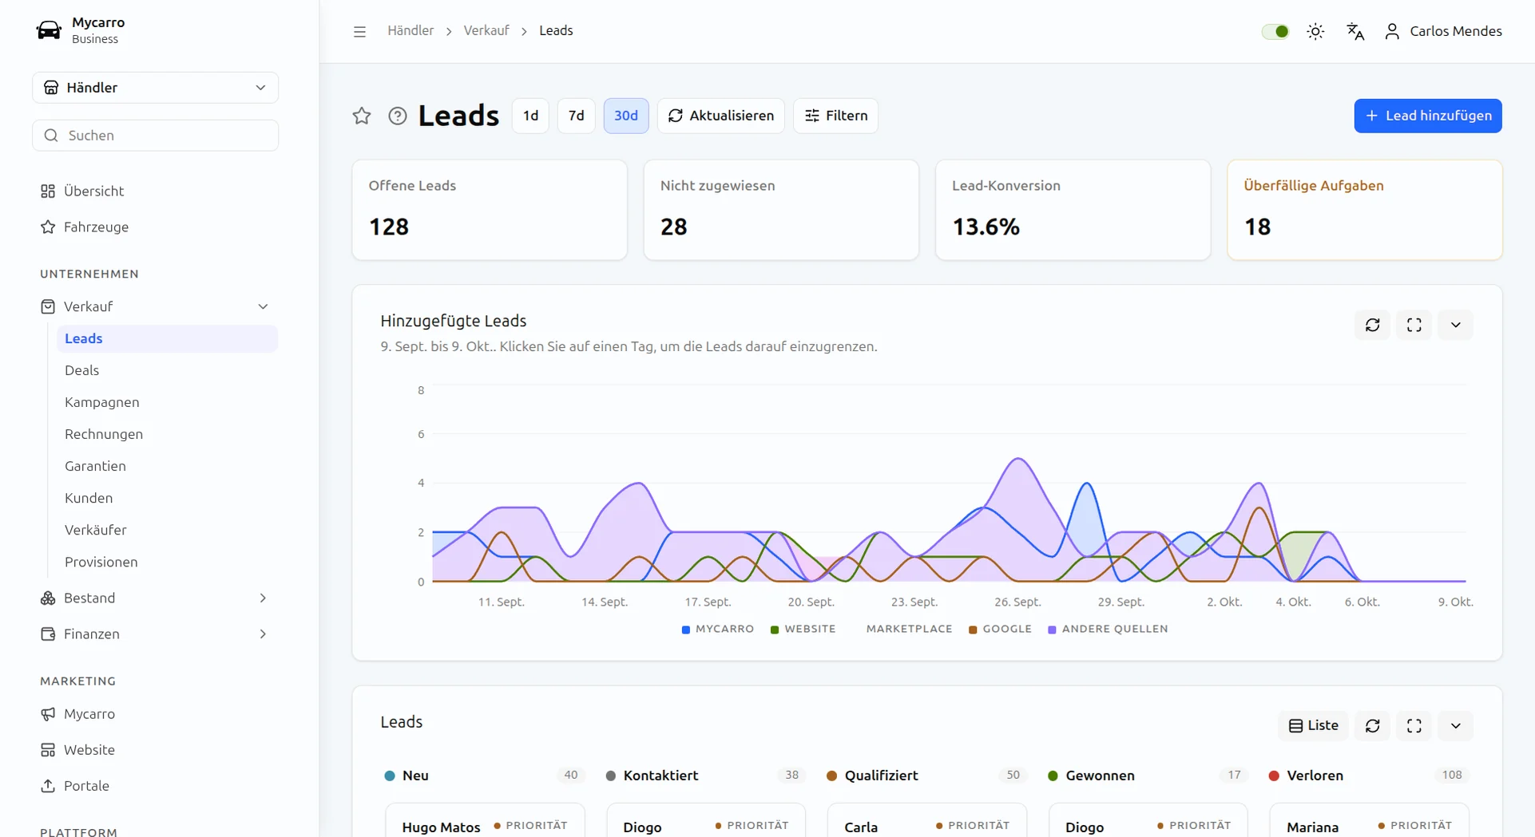Select the 1d time range

(x=530, y=116)
